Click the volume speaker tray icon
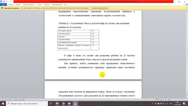188x106 pixels. click(164, 103)
